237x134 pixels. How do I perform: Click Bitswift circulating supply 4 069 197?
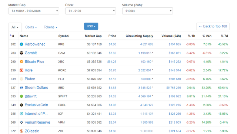point(145,96)
